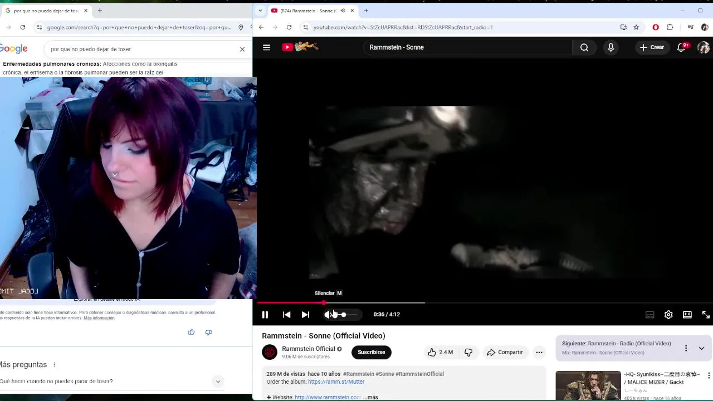Open site info icon in YouTube address bar
Screen dimensions: 713x401
(x=305, y=27)
